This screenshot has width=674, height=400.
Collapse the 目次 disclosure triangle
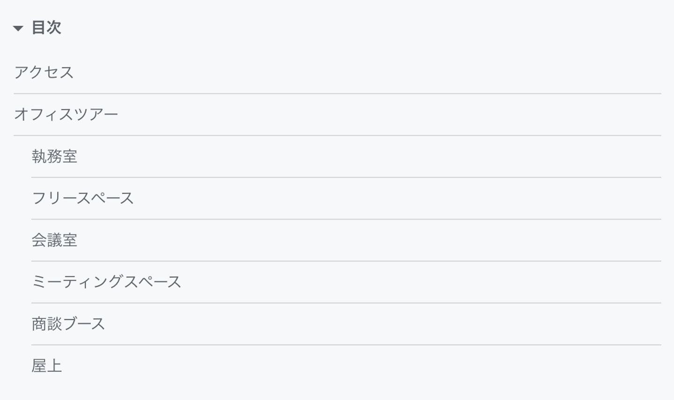tap(18, 28)
